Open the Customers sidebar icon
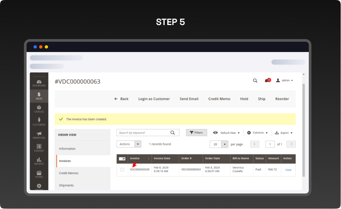 pyautogui.click(x=39, y=122)
